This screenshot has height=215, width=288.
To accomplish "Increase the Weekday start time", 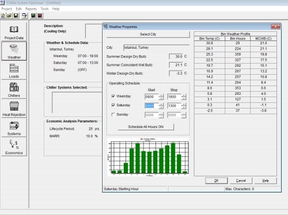I will 161,95.
